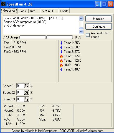Click the log scrollbar down arrow

point(81,32)
